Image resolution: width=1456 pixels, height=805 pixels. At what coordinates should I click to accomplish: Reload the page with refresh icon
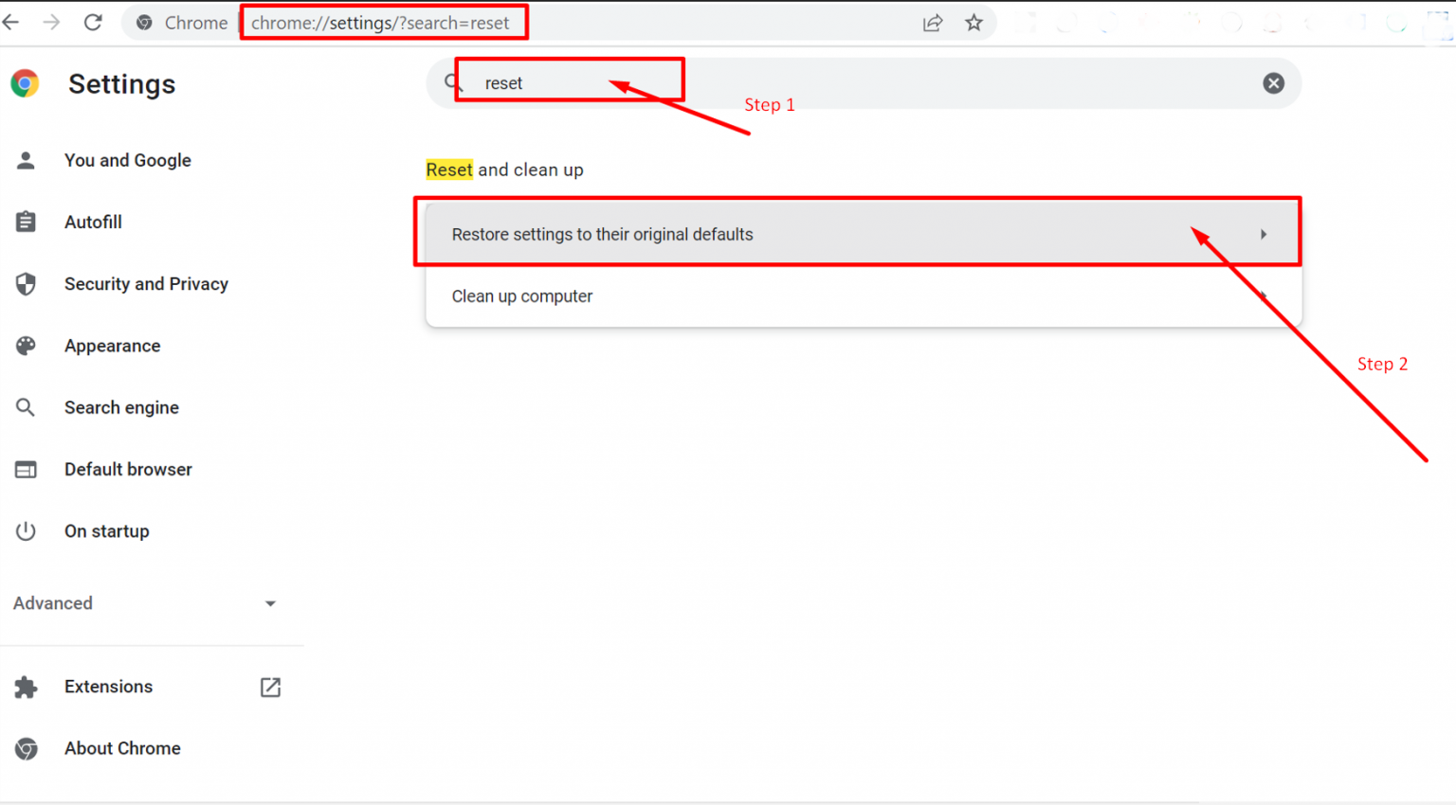pos(93,23)
